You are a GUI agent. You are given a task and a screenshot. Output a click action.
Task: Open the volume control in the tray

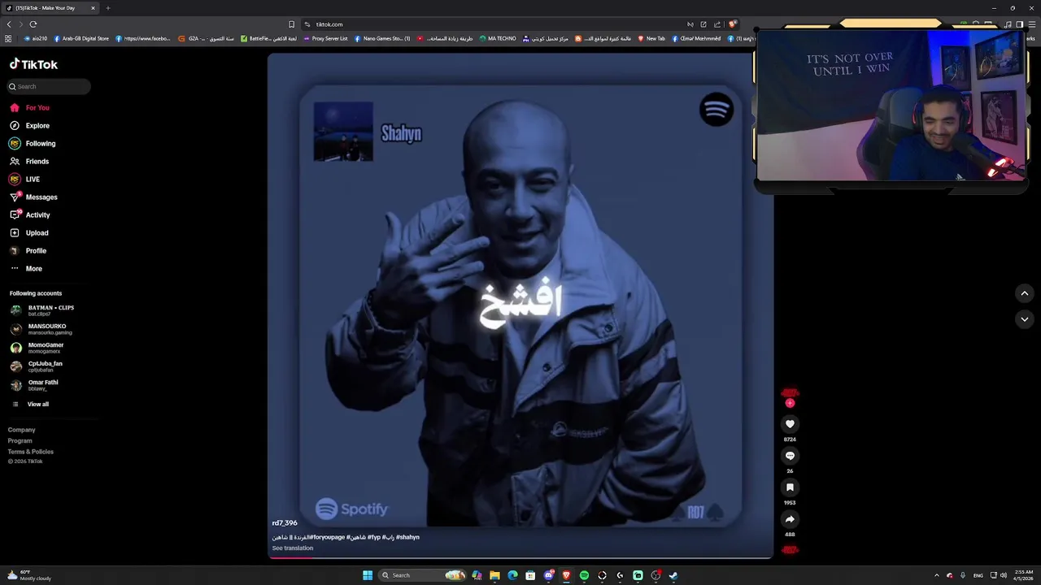(1004, 575)
